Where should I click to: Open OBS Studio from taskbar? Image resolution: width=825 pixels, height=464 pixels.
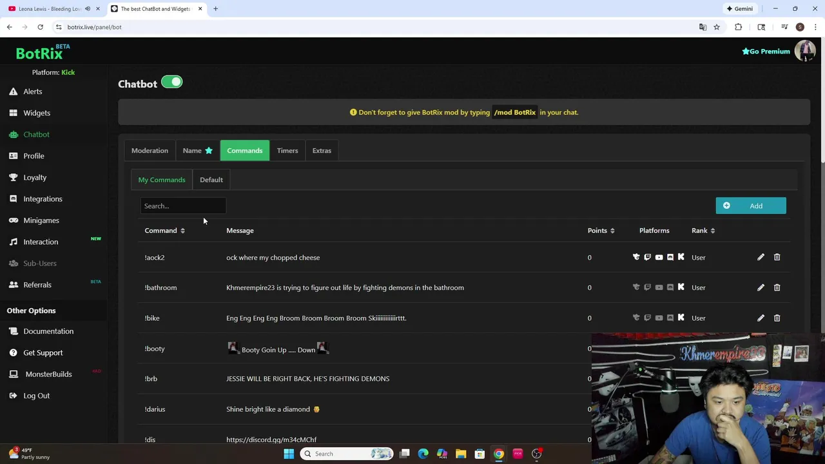coord(536,454)
